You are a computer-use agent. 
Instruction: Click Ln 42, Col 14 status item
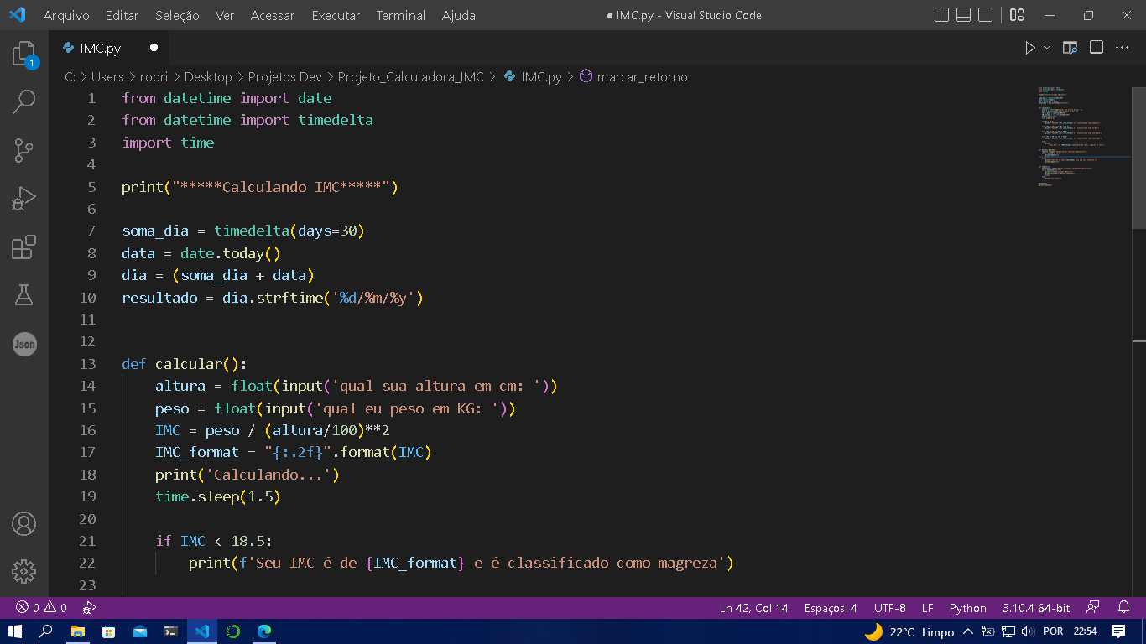click(x=753, y=608)
